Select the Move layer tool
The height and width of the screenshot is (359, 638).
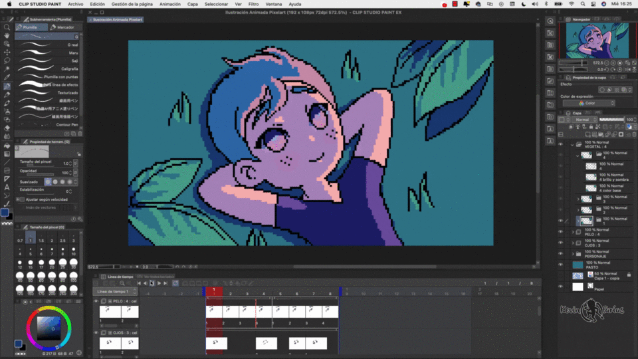coord(7,53)
